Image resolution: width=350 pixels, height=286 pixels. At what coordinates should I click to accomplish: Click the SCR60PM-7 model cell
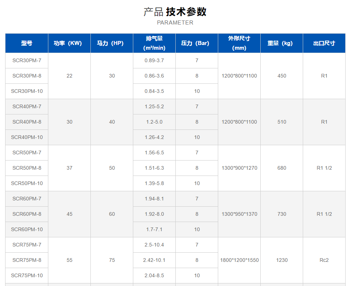(27, 199)
